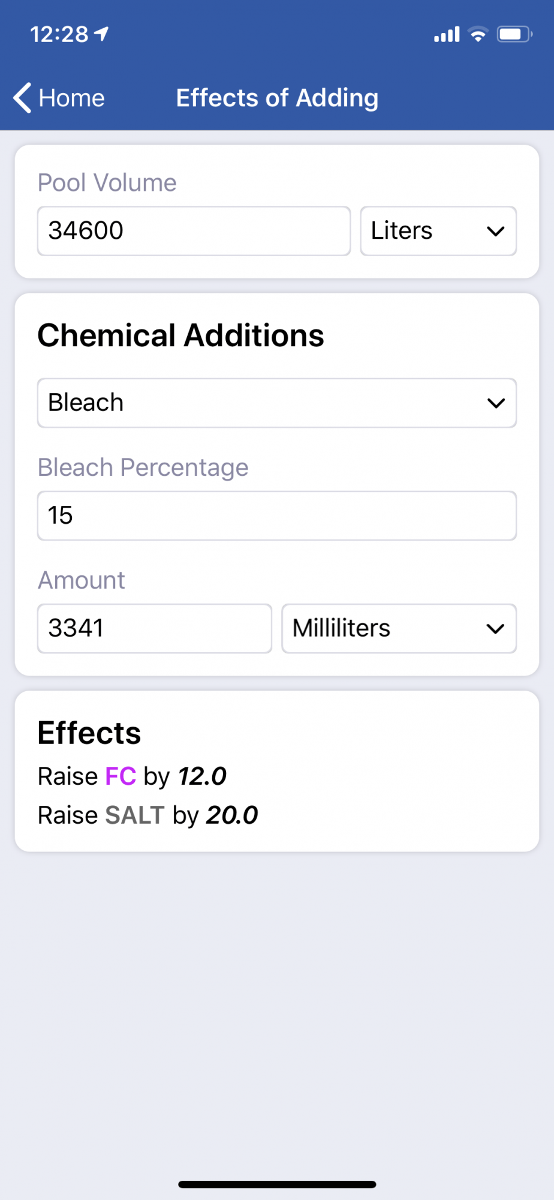Viewport: 554px width, 1200px height.
Task: Tap the 12:28 clock in status bar
Action: tap(59, 34)
